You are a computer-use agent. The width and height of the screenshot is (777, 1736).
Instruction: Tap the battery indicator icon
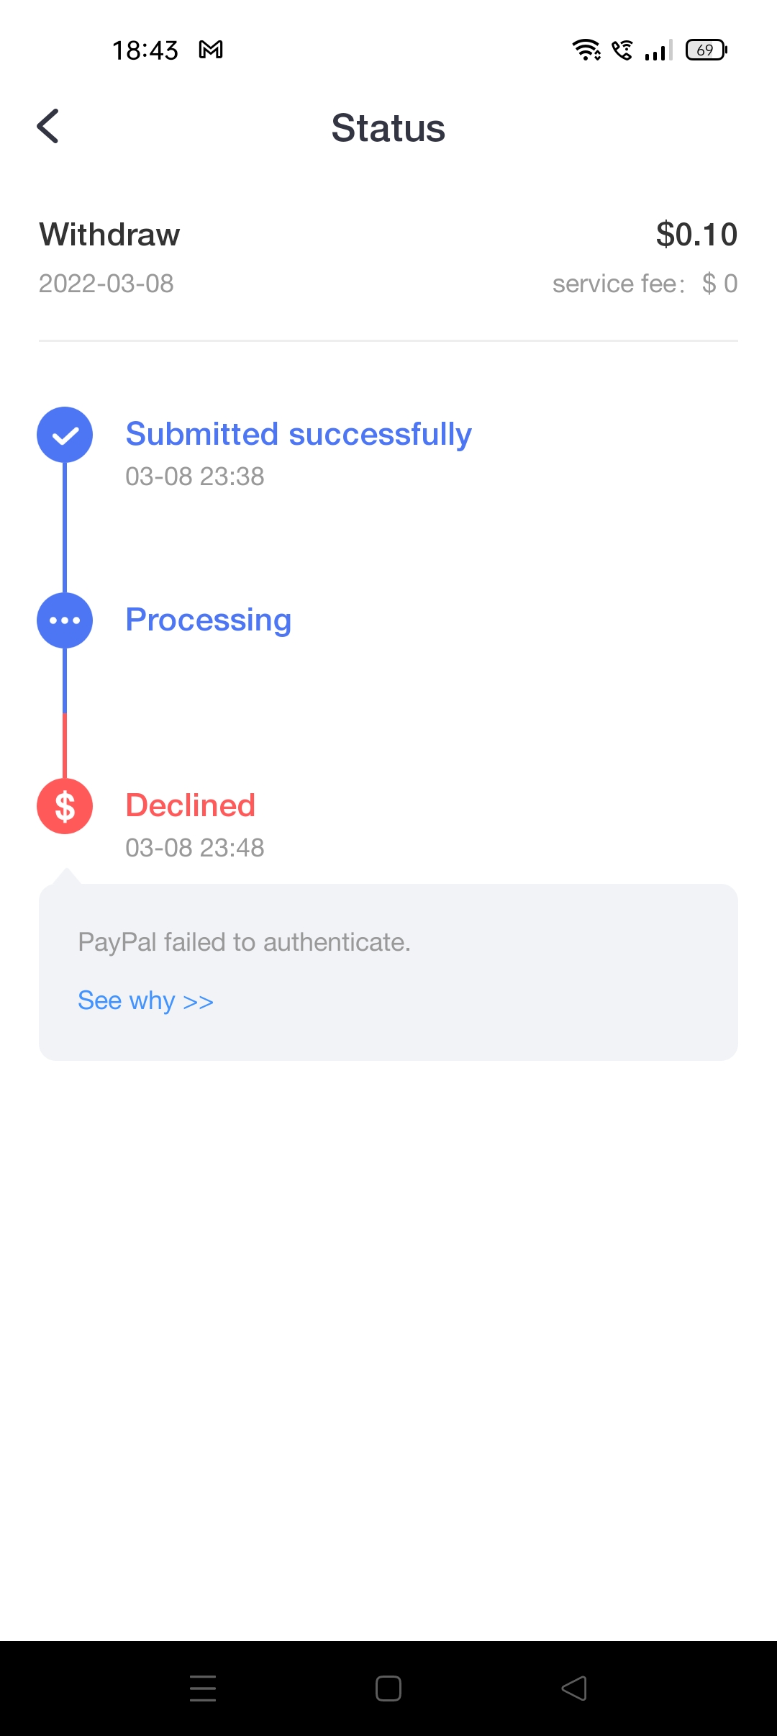click(x=706, y=50)
